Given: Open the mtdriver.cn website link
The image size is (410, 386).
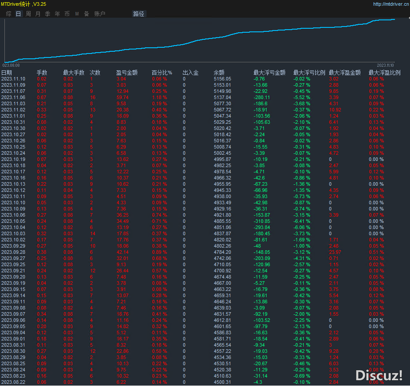Looking at the screenshot, I should [391, 4].
